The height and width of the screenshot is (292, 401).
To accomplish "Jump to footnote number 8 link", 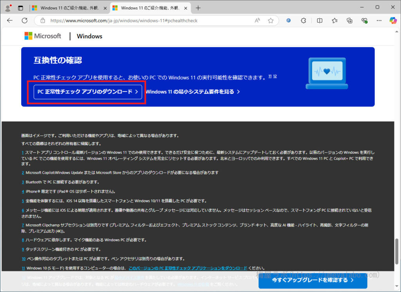I will [23, 240].
